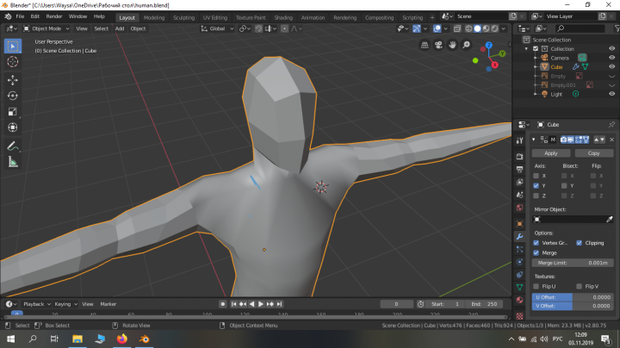Expand the Playback dropdown in the timeline

coord(37,304)
